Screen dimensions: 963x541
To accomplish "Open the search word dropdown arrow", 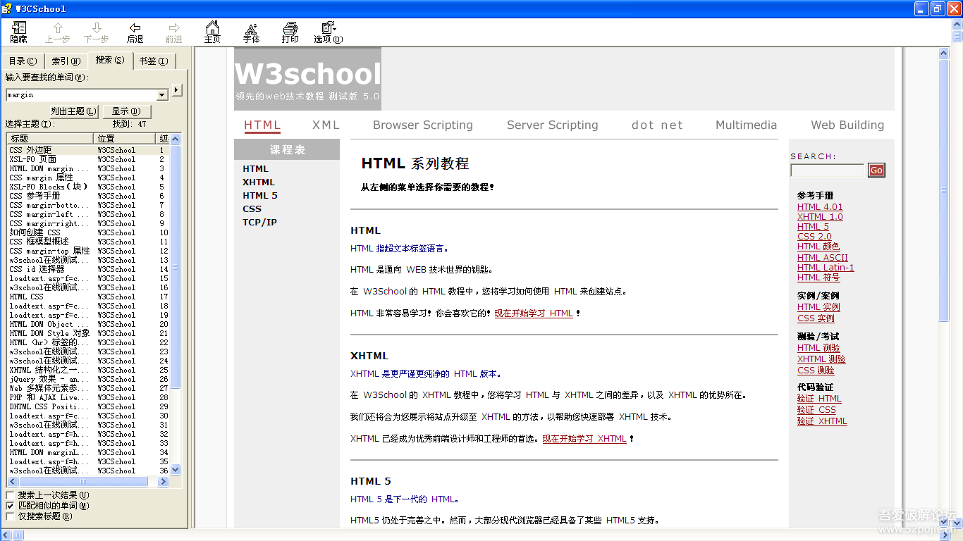I will click(x=162, y=95).
